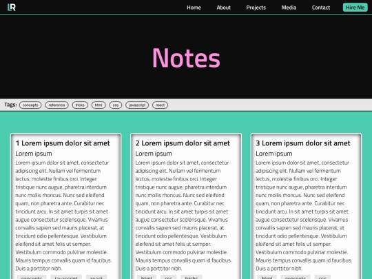This screenshot has width=372, height=279.
Task: Enable the react tag filter
Action: click(x=160, y=105)
